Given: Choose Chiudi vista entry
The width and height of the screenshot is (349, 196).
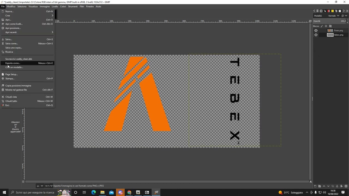Looking at the screenshot, I should (28, 97).
